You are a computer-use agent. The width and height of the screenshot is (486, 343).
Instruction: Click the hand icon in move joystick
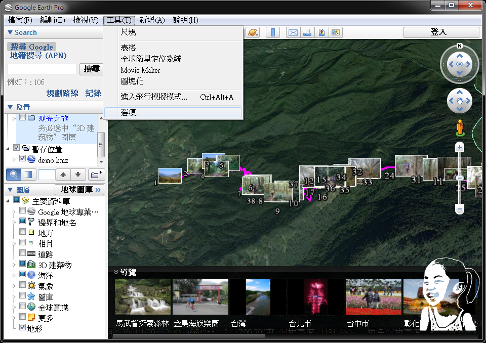(x=460, y=101)
